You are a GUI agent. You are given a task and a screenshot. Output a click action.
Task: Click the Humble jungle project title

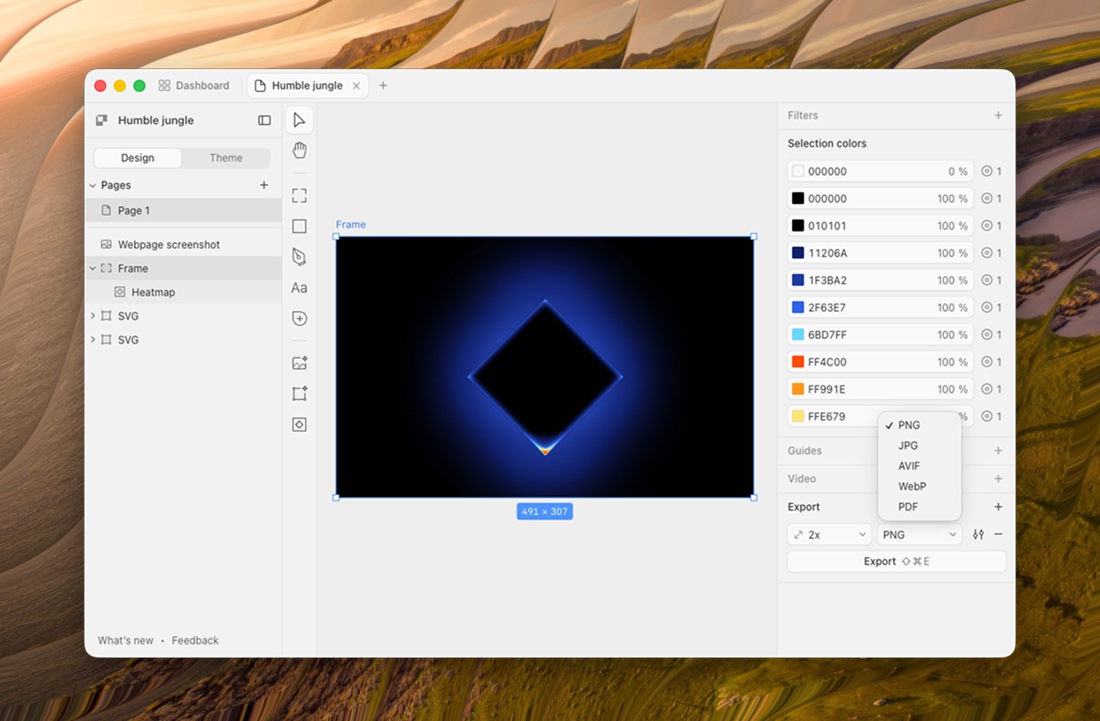click(x=156, y=120)
